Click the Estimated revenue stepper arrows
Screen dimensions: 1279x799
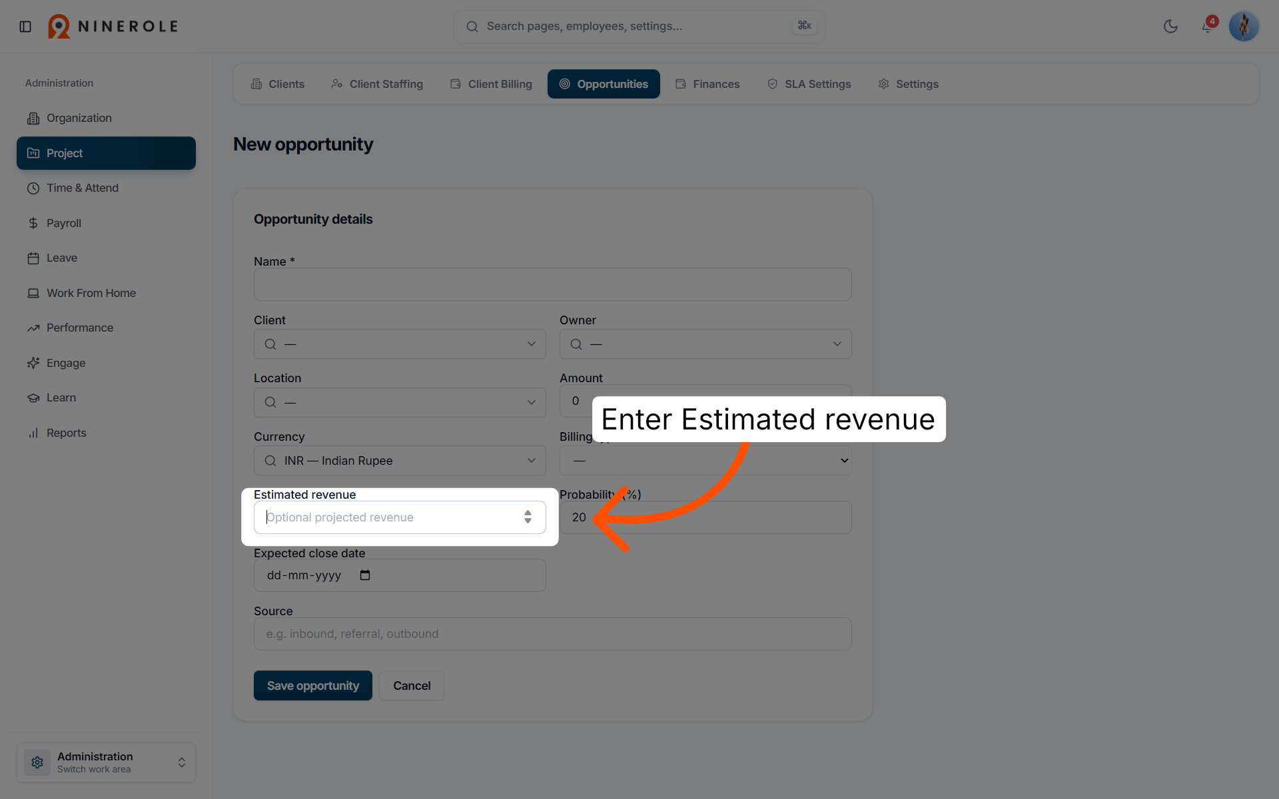pos(528,517)
